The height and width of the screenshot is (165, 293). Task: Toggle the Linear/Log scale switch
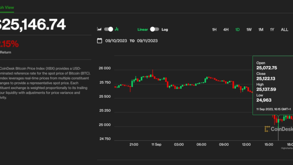154,29
